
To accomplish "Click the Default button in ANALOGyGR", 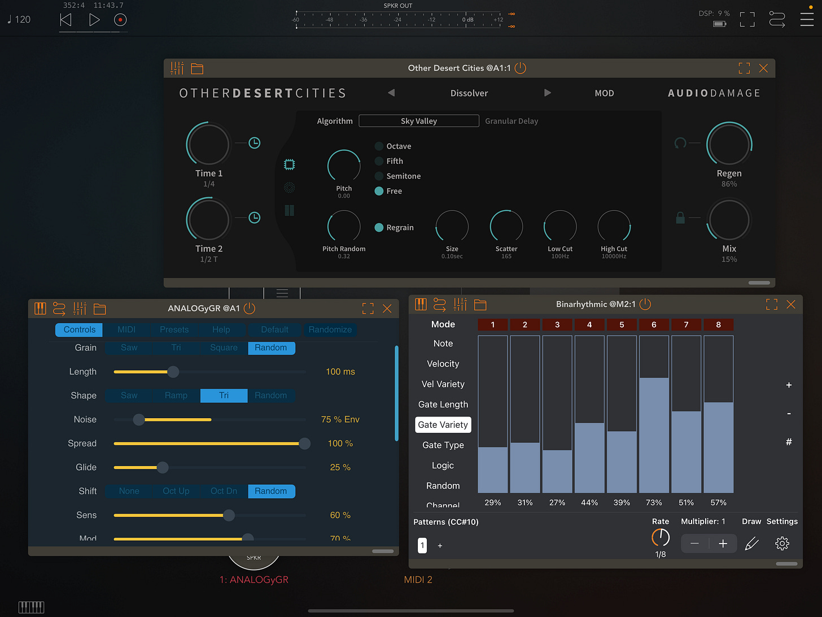I will [x=275, y=329].
